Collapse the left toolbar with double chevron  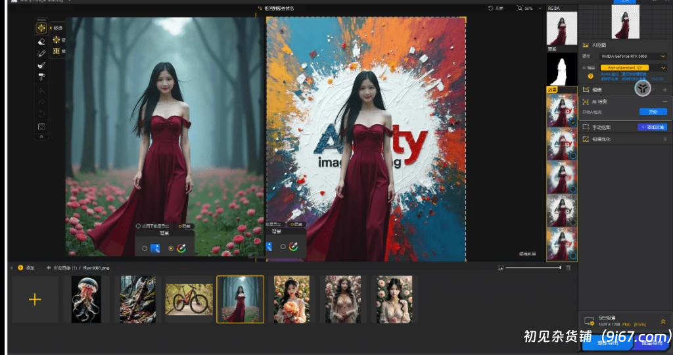(41, 137)
